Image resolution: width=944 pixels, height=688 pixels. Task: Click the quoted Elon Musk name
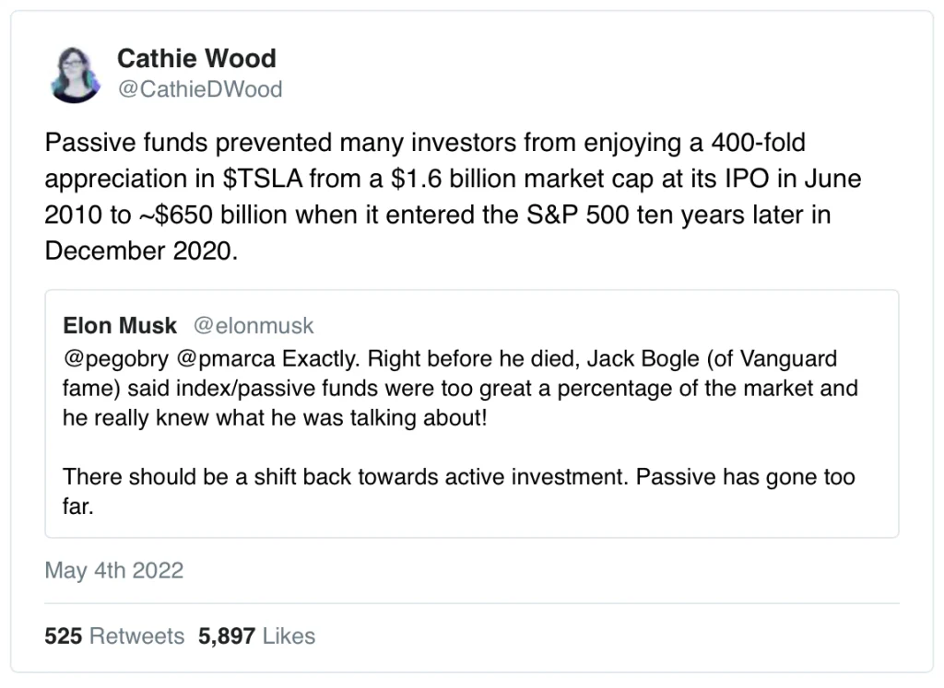click(x=120, y=325)
